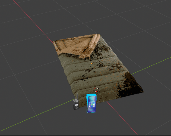
Task: Click the red-white 3D cursor
Action: point(96,90)
